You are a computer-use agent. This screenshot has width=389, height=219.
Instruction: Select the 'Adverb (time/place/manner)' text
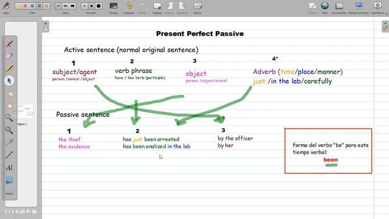pos(298,72)
